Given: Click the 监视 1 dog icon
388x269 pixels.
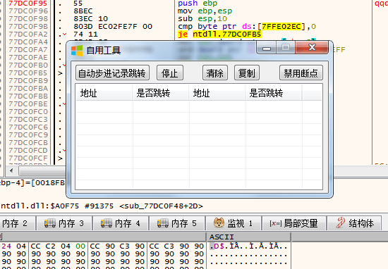Looking at the screenshot, I should tap(219, 223).
